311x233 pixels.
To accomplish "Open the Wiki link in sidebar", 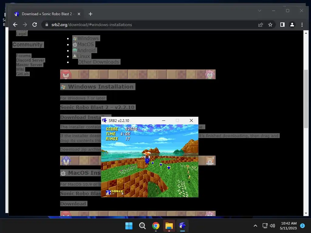I will 20,69.
